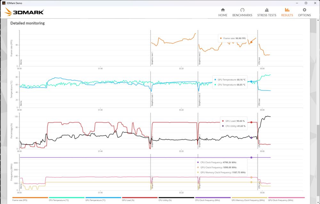
Task: Click GPU Memory Clock Frequency 1187.75 MHz readout
Action: [x=221, y=173]
